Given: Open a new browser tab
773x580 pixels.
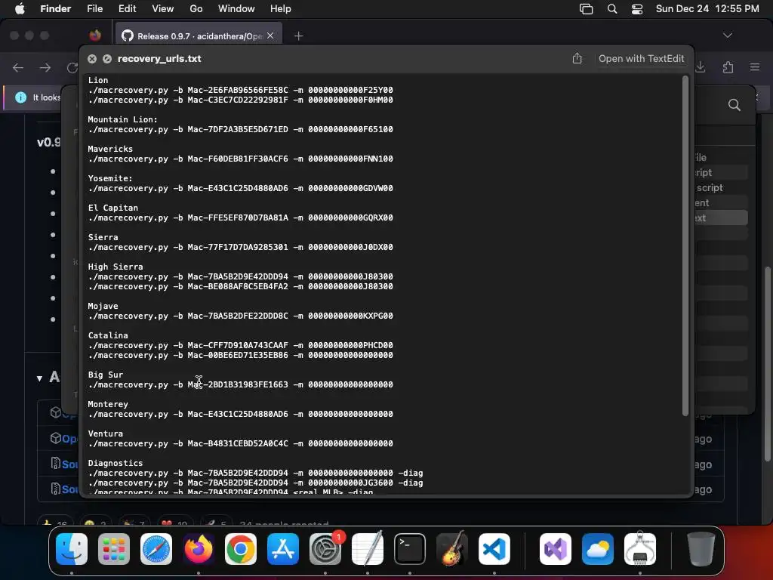Looking at the screenshot, I should click(x=298, y=36).
